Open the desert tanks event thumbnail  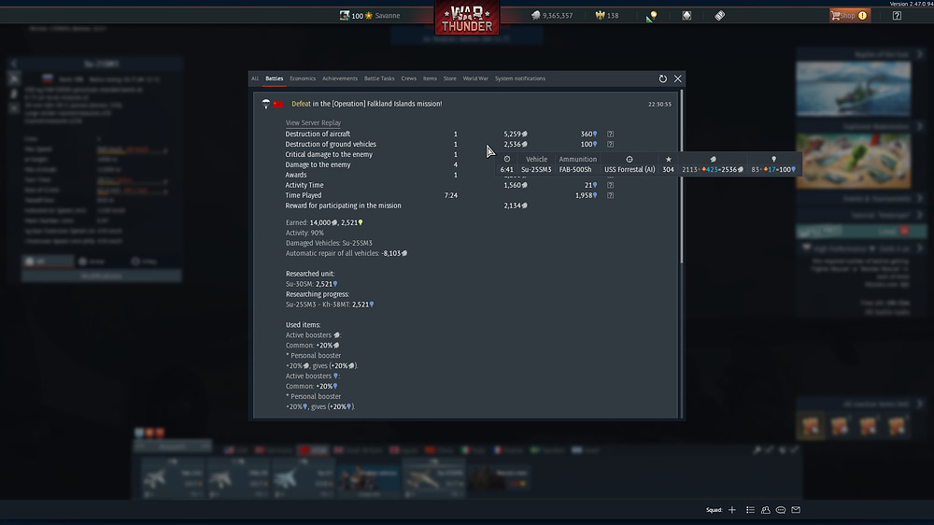pyautogui.click(x=853, y=161)
